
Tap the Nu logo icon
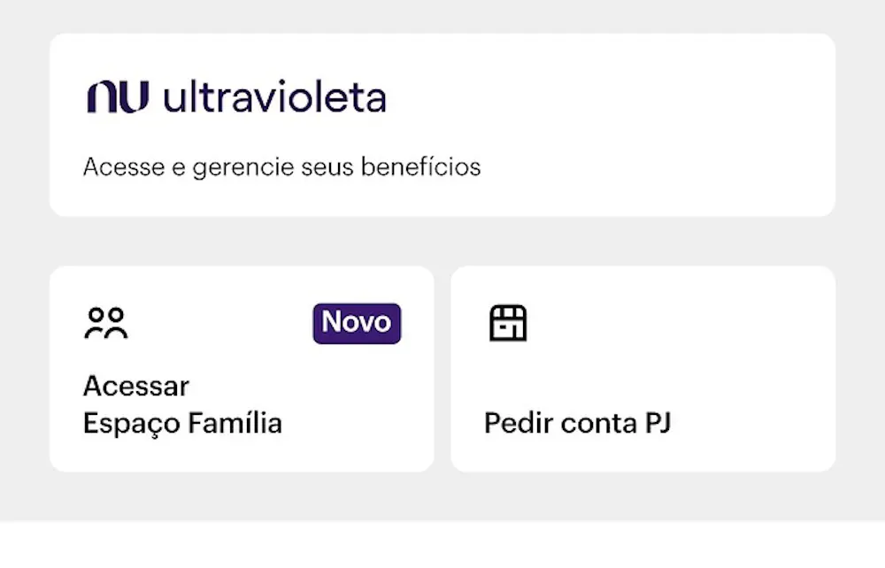pos(118,97)
